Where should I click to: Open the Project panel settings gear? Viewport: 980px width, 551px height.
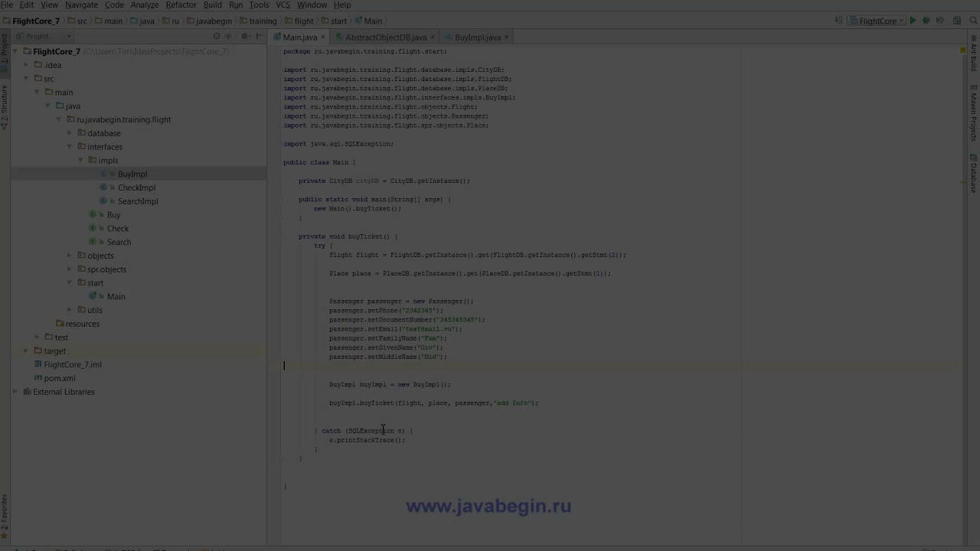click(246, 37)
